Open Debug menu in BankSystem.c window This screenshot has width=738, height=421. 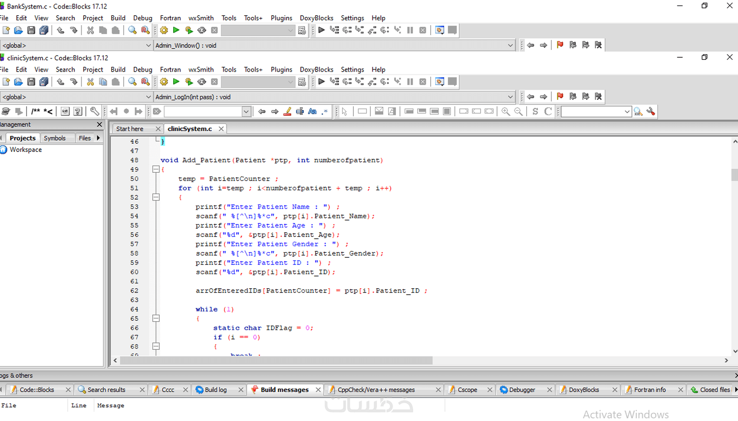click(142, 18)
